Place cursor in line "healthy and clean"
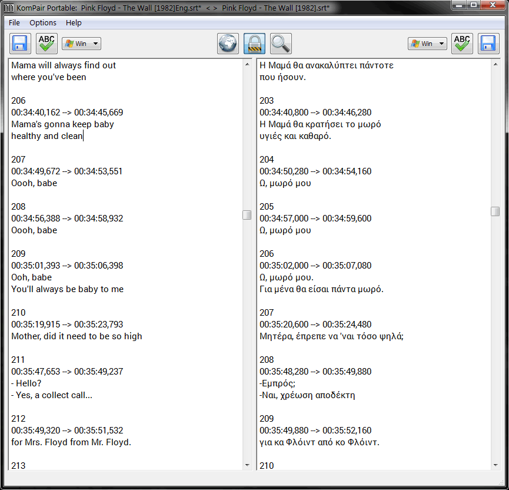Image resolution: width=509 pixels, height=490 pixels. point(47,136)
